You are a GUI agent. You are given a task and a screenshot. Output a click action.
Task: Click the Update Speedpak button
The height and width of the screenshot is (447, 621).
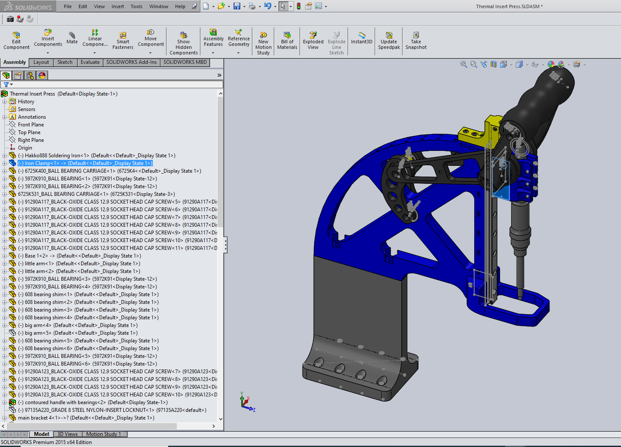point(388,41)
